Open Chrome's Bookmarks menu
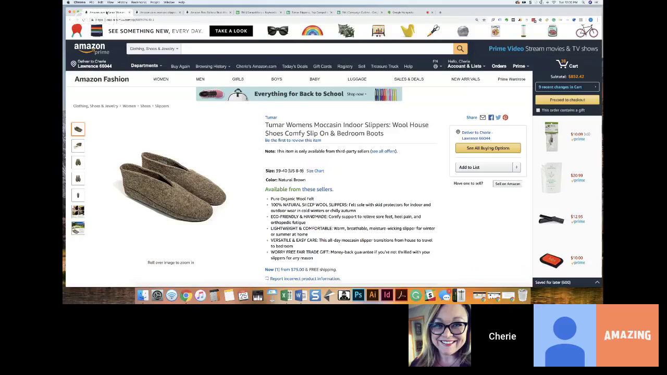Viewport: 667px width, 375px height. click(139, 2)
